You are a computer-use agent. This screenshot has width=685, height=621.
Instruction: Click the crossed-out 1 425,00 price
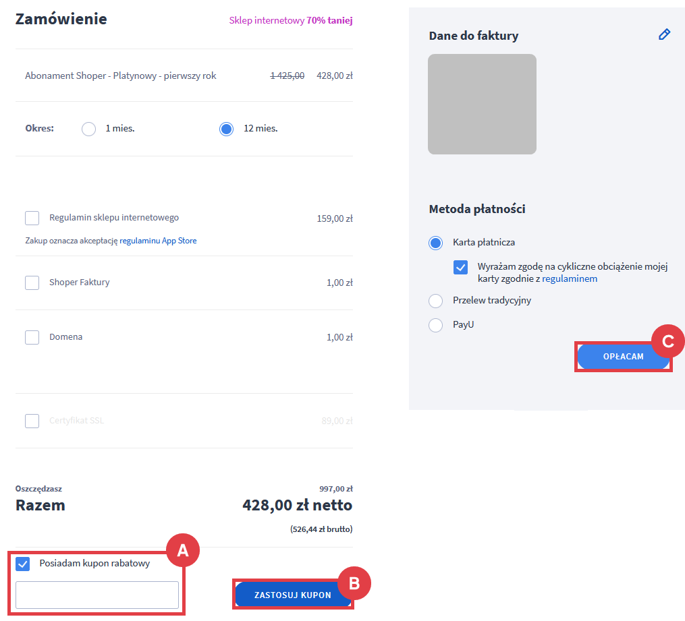[x=287, y=76]
